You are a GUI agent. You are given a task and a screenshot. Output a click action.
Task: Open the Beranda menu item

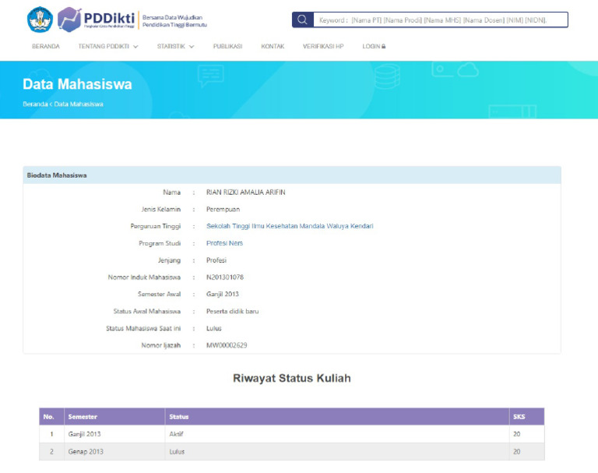click(x=46, y=47)
